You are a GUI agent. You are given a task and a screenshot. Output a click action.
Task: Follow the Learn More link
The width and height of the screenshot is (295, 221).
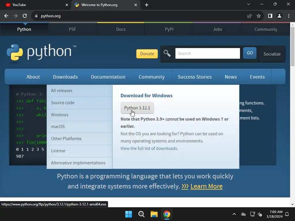tap(206, 186)
